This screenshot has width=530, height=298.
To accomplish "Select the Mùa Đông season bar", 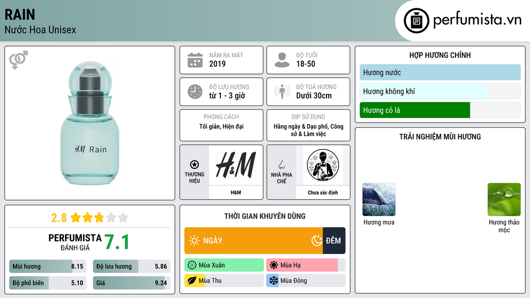I will pos(305,280).
